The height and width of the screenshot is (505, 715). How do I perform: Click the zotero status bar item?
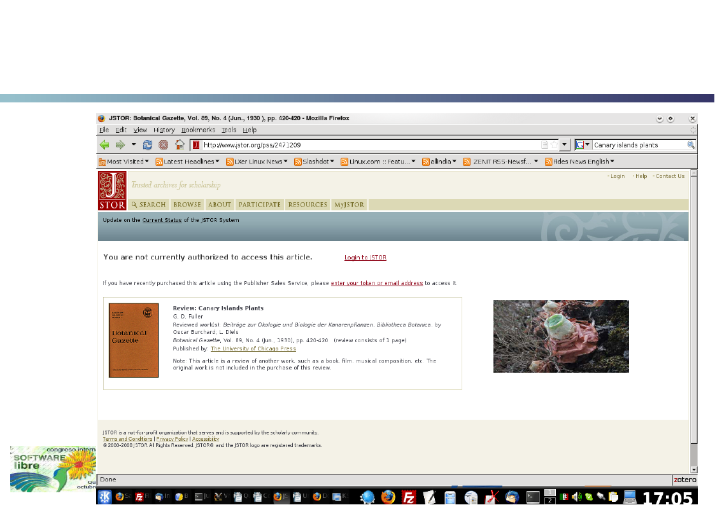685,480
